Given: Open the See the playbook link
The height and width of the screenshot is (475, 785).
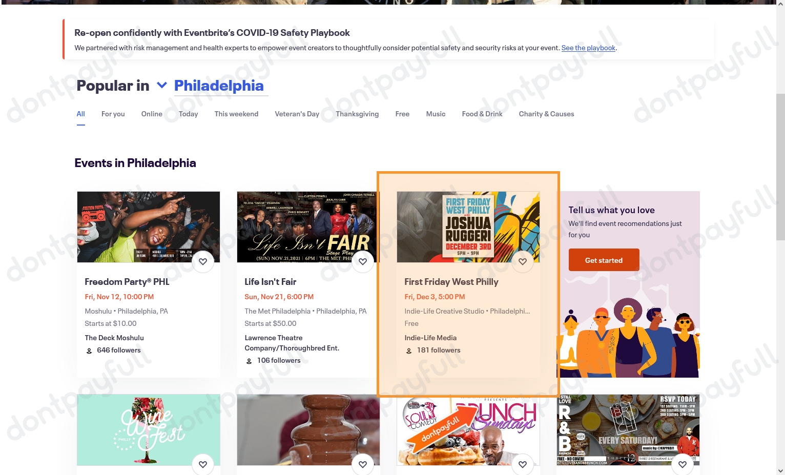Looking at the screenshot, I should tap(588, 48).
